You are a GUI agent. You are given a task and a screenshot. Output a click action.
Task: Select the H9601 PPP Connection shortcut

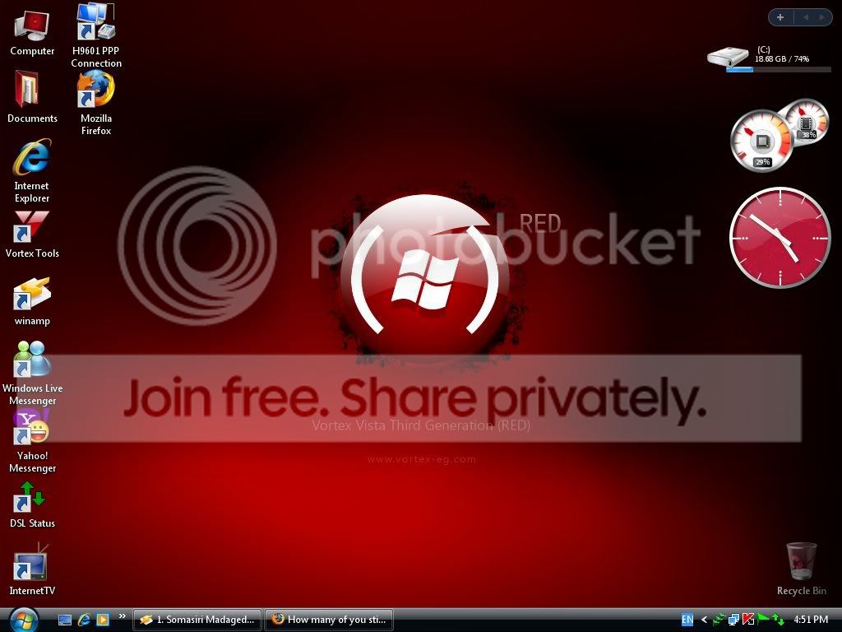pyautogui.click(x=96, y=35)
